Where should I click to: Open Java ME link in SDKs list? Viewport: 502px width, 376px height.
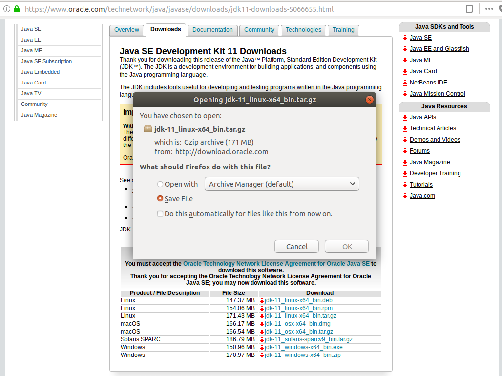tap(421, 60)
